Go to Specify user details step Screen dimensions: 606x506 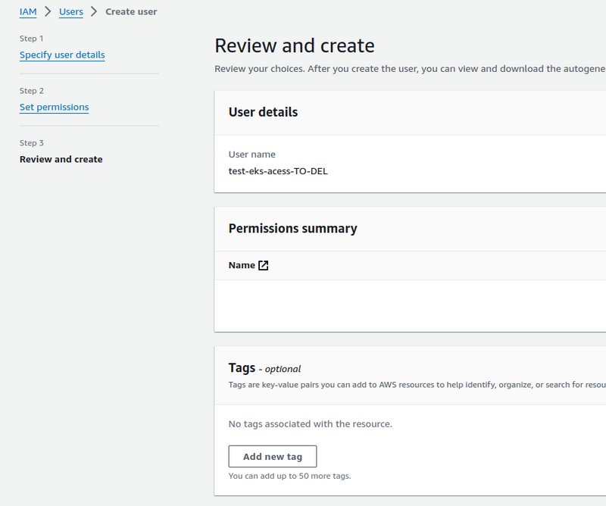click(62, 55)
